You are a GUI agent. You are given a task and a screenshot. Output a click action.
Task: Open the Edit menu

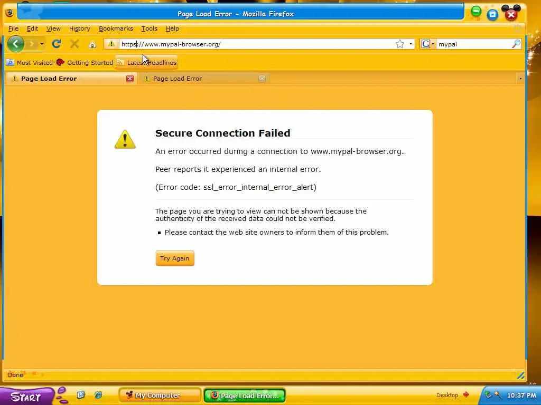pyautogui.click(x=32, y=28)
